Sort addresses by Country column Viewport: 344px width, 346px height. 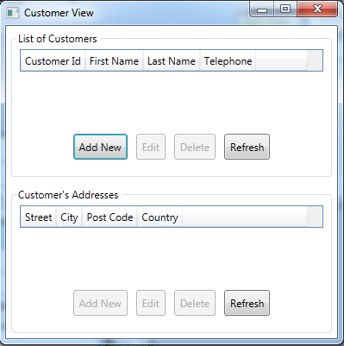[159, 217]
